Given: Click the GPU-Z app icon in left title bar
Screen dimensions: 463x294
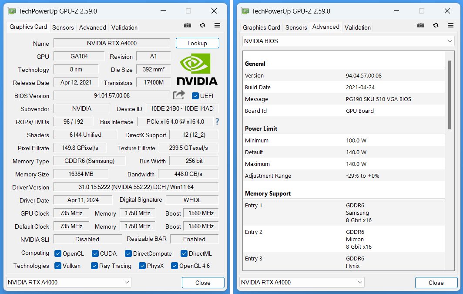Looking at the screenshot, I should pyautogui.click(x=12, y=11).
